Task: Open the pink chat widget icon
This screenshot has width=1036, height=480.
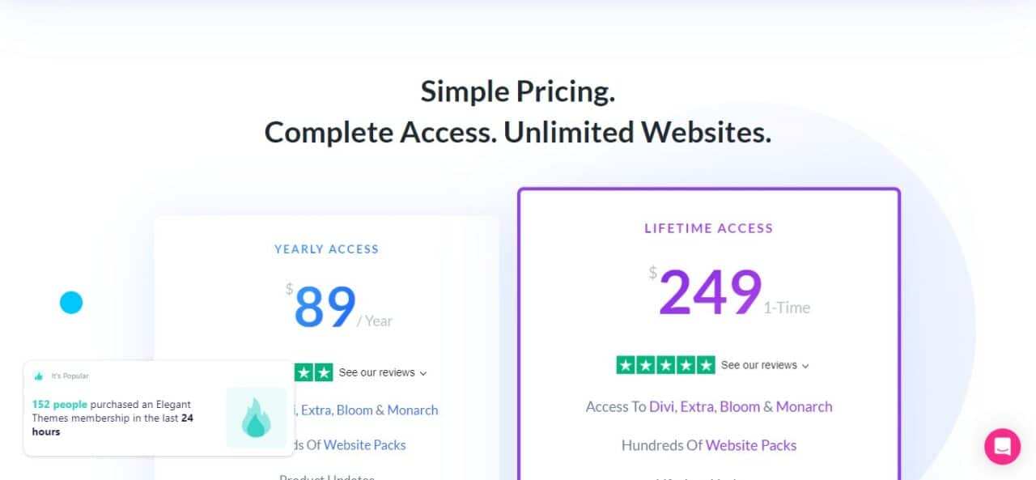Action: coord(1002,446)
